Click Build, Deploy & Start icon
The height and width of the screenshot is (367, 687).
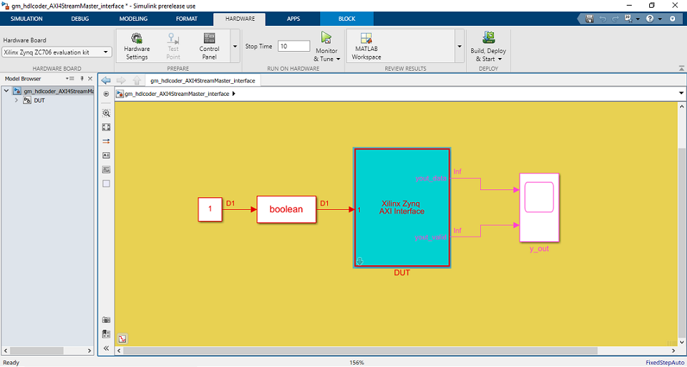tap(489, 37)
